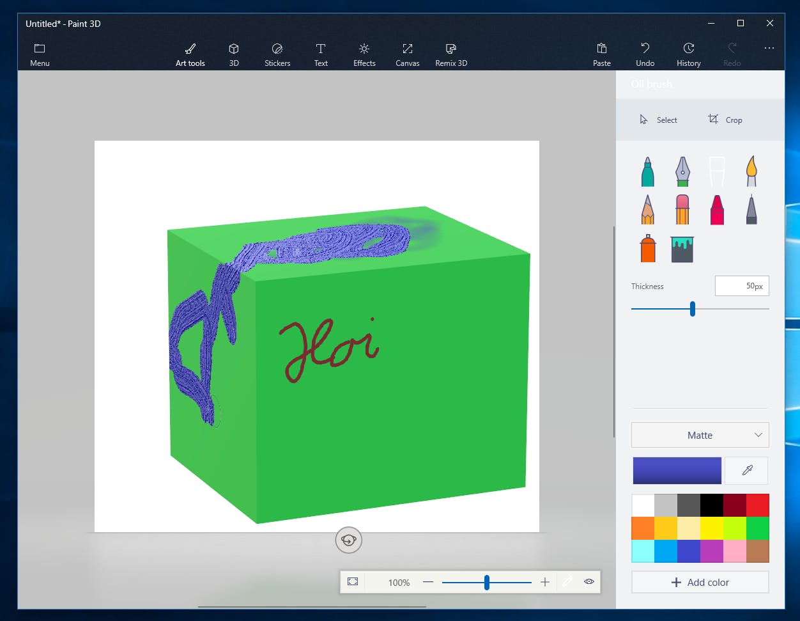Select the Crayon tool
This screenshot has width=800, height=621.
point(716,209)
